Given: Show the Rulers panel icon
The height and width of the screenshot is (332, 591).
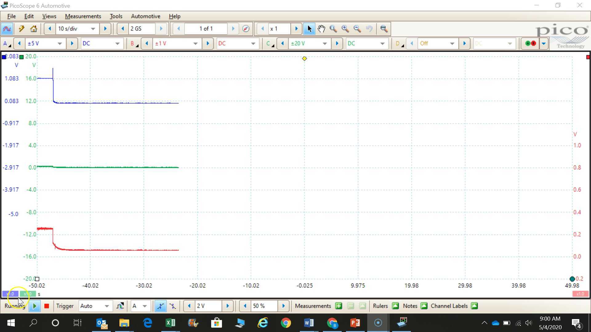Looking at the screenshot, I should tap(396, 306).
